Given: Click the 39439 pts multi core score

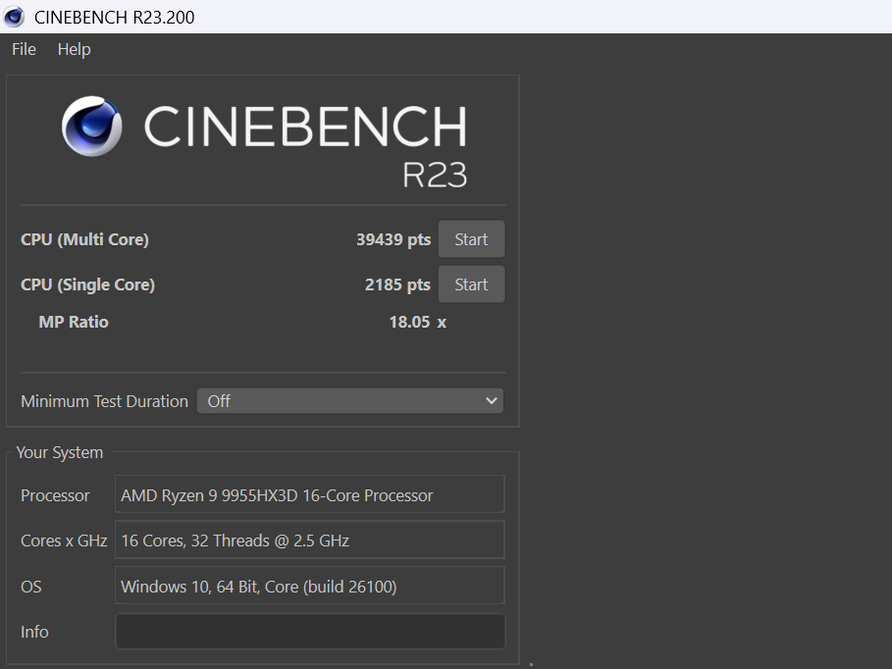Looking at the screenshot, I should [394, 239].
